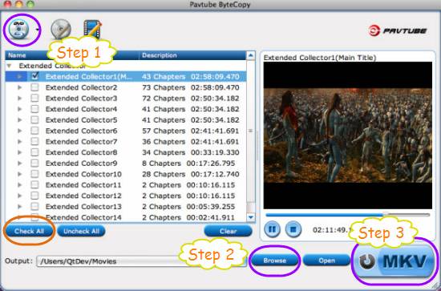Uncheck Extended Collector1 main title checkbox
This screenshot has width=441, height=291.
[x=34, y=76]
